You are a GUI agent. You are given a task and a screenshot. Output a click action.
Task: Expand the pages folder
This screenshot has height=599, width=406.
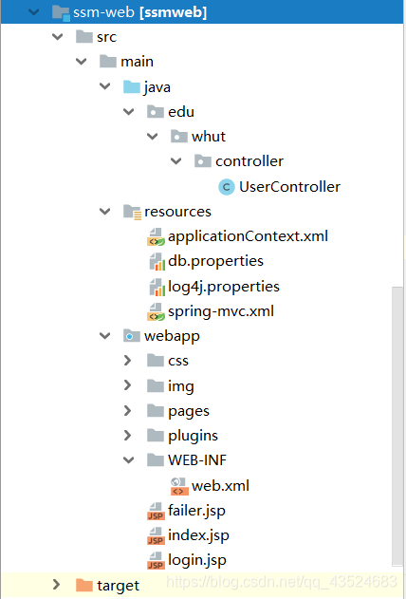click(x=128, y=411)
